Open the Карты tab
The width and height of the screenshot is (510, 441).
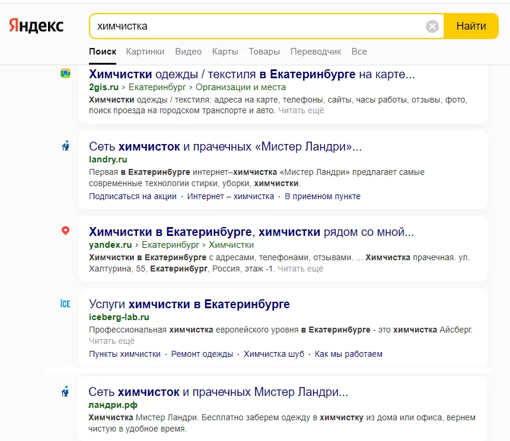(225, 52)
